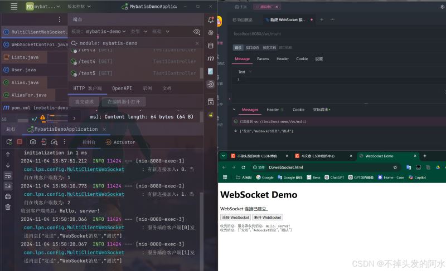Click the 在编辑器中打开 button
Image resolution: width=446 pixels, height=271 pixels.
(x=124, y=102)
